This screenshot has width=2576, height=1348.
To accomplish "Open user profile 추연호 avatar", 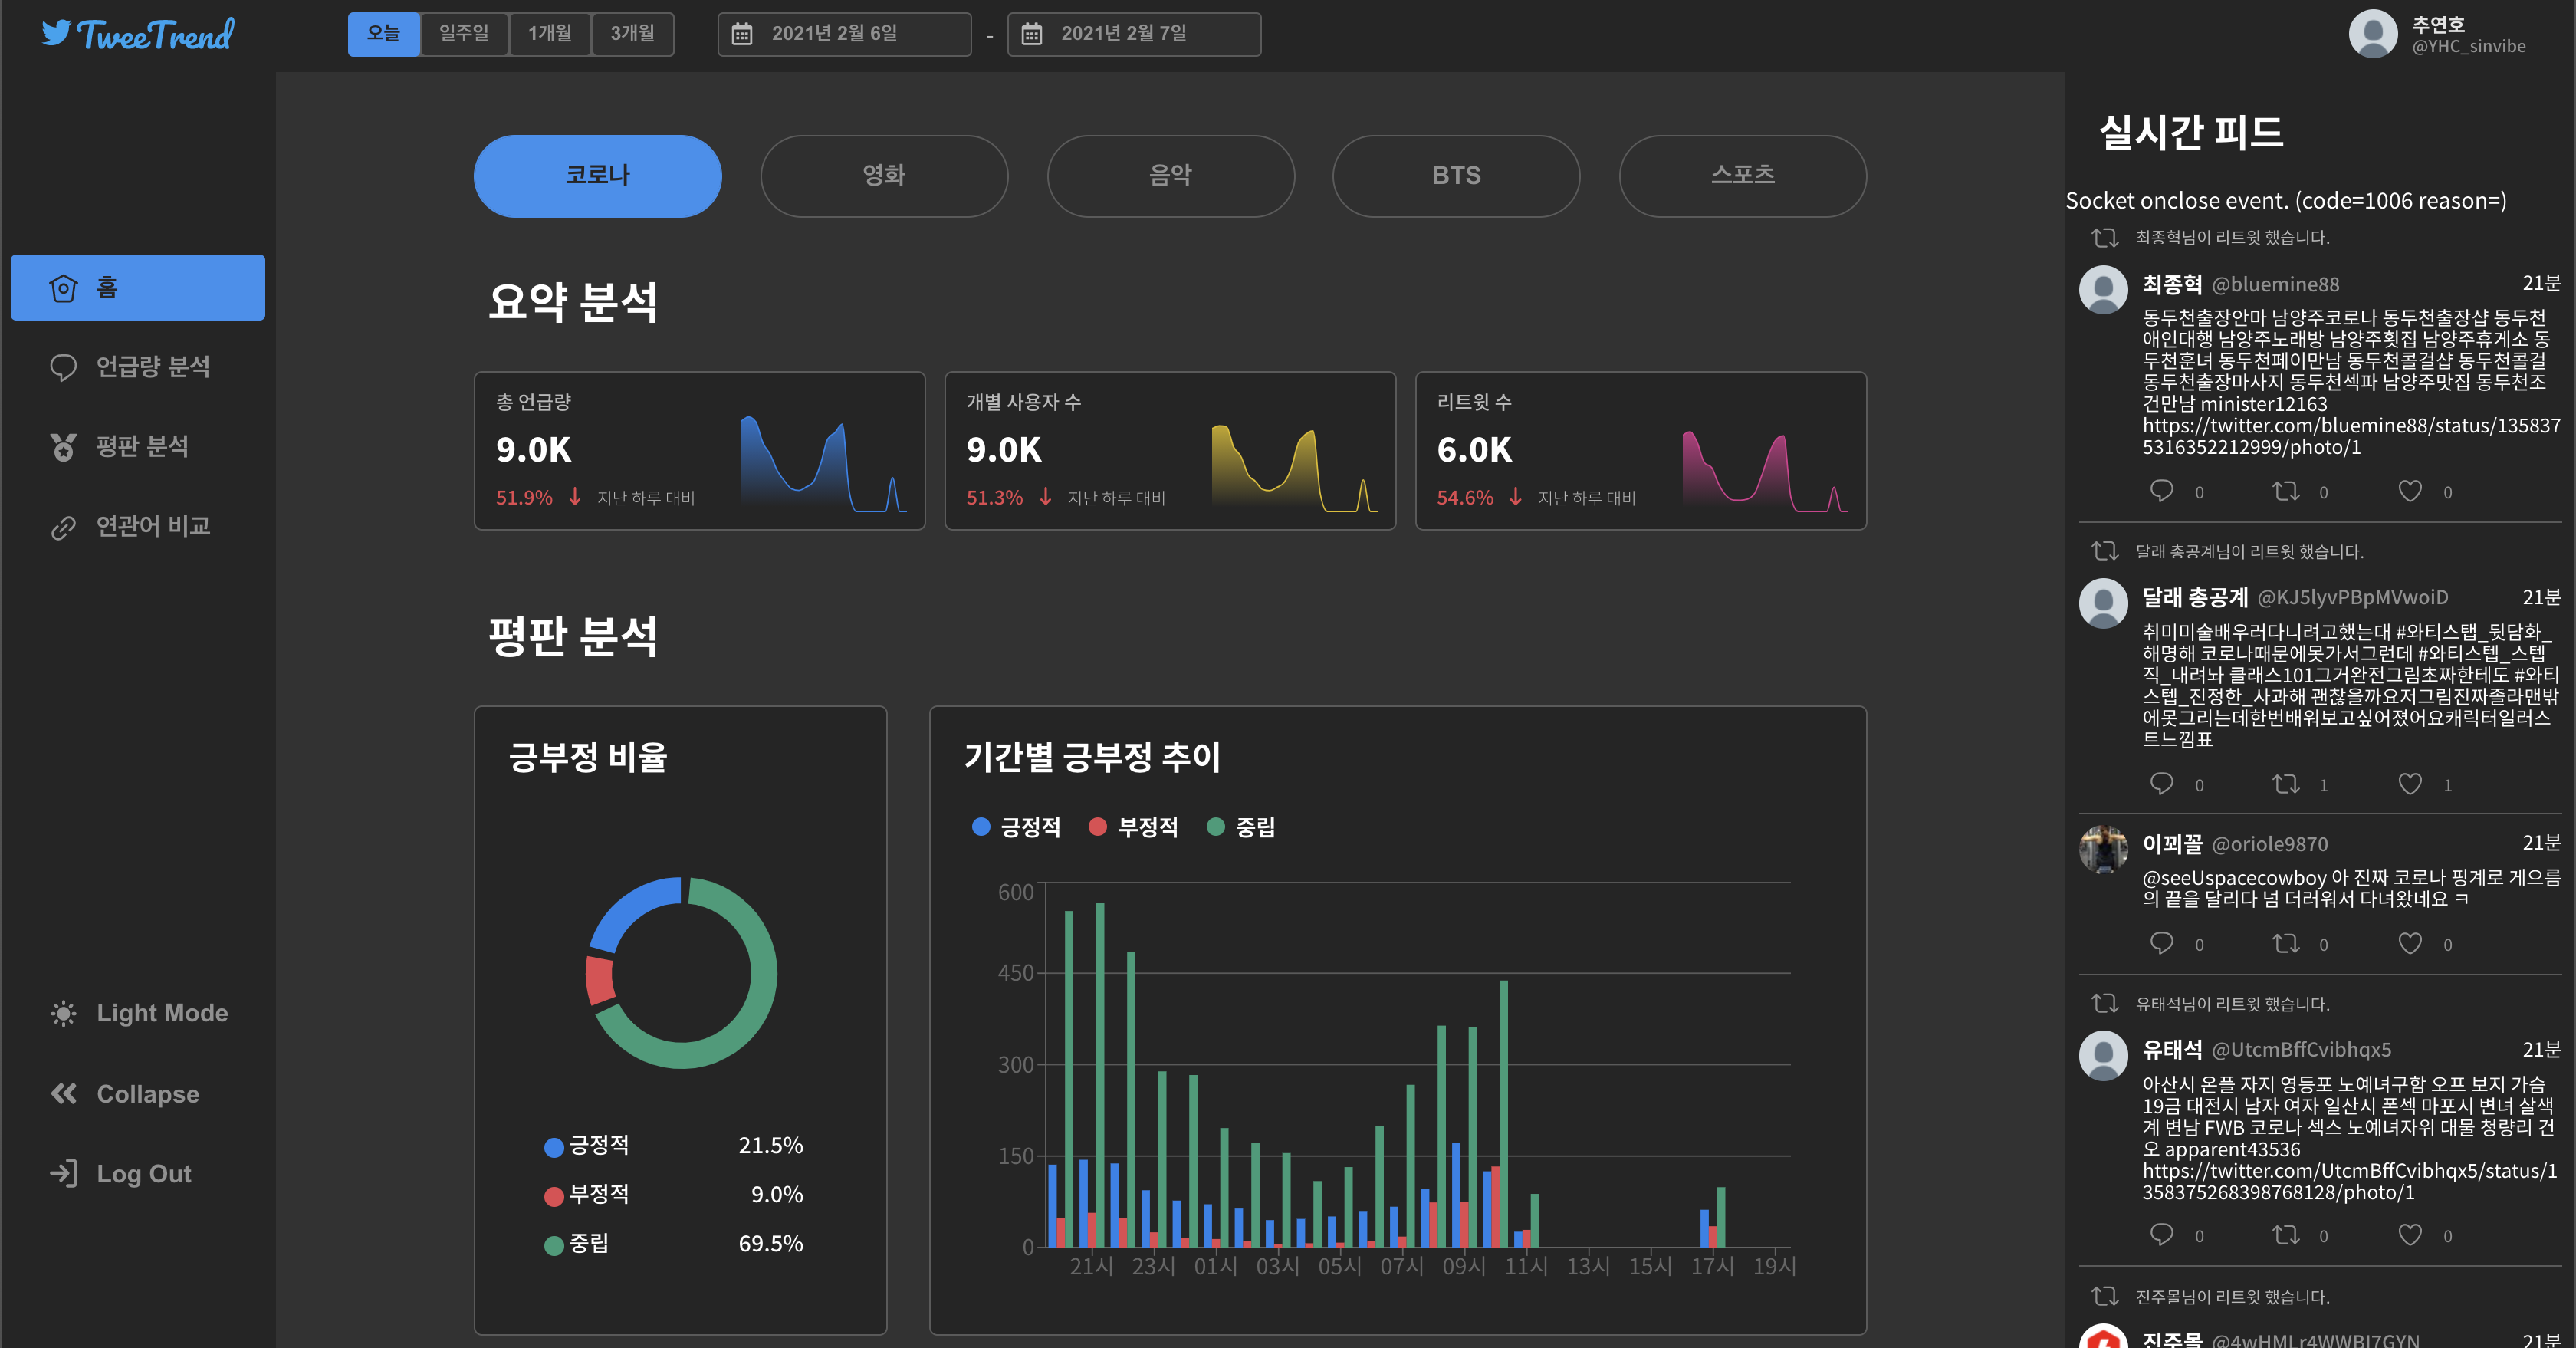I will (2373, 34).
